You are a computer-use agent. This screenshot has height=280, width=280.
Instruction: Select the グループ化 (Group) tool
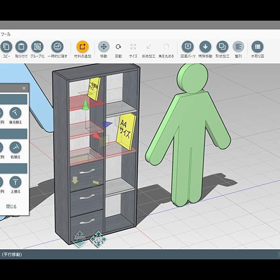pos(37,47)
